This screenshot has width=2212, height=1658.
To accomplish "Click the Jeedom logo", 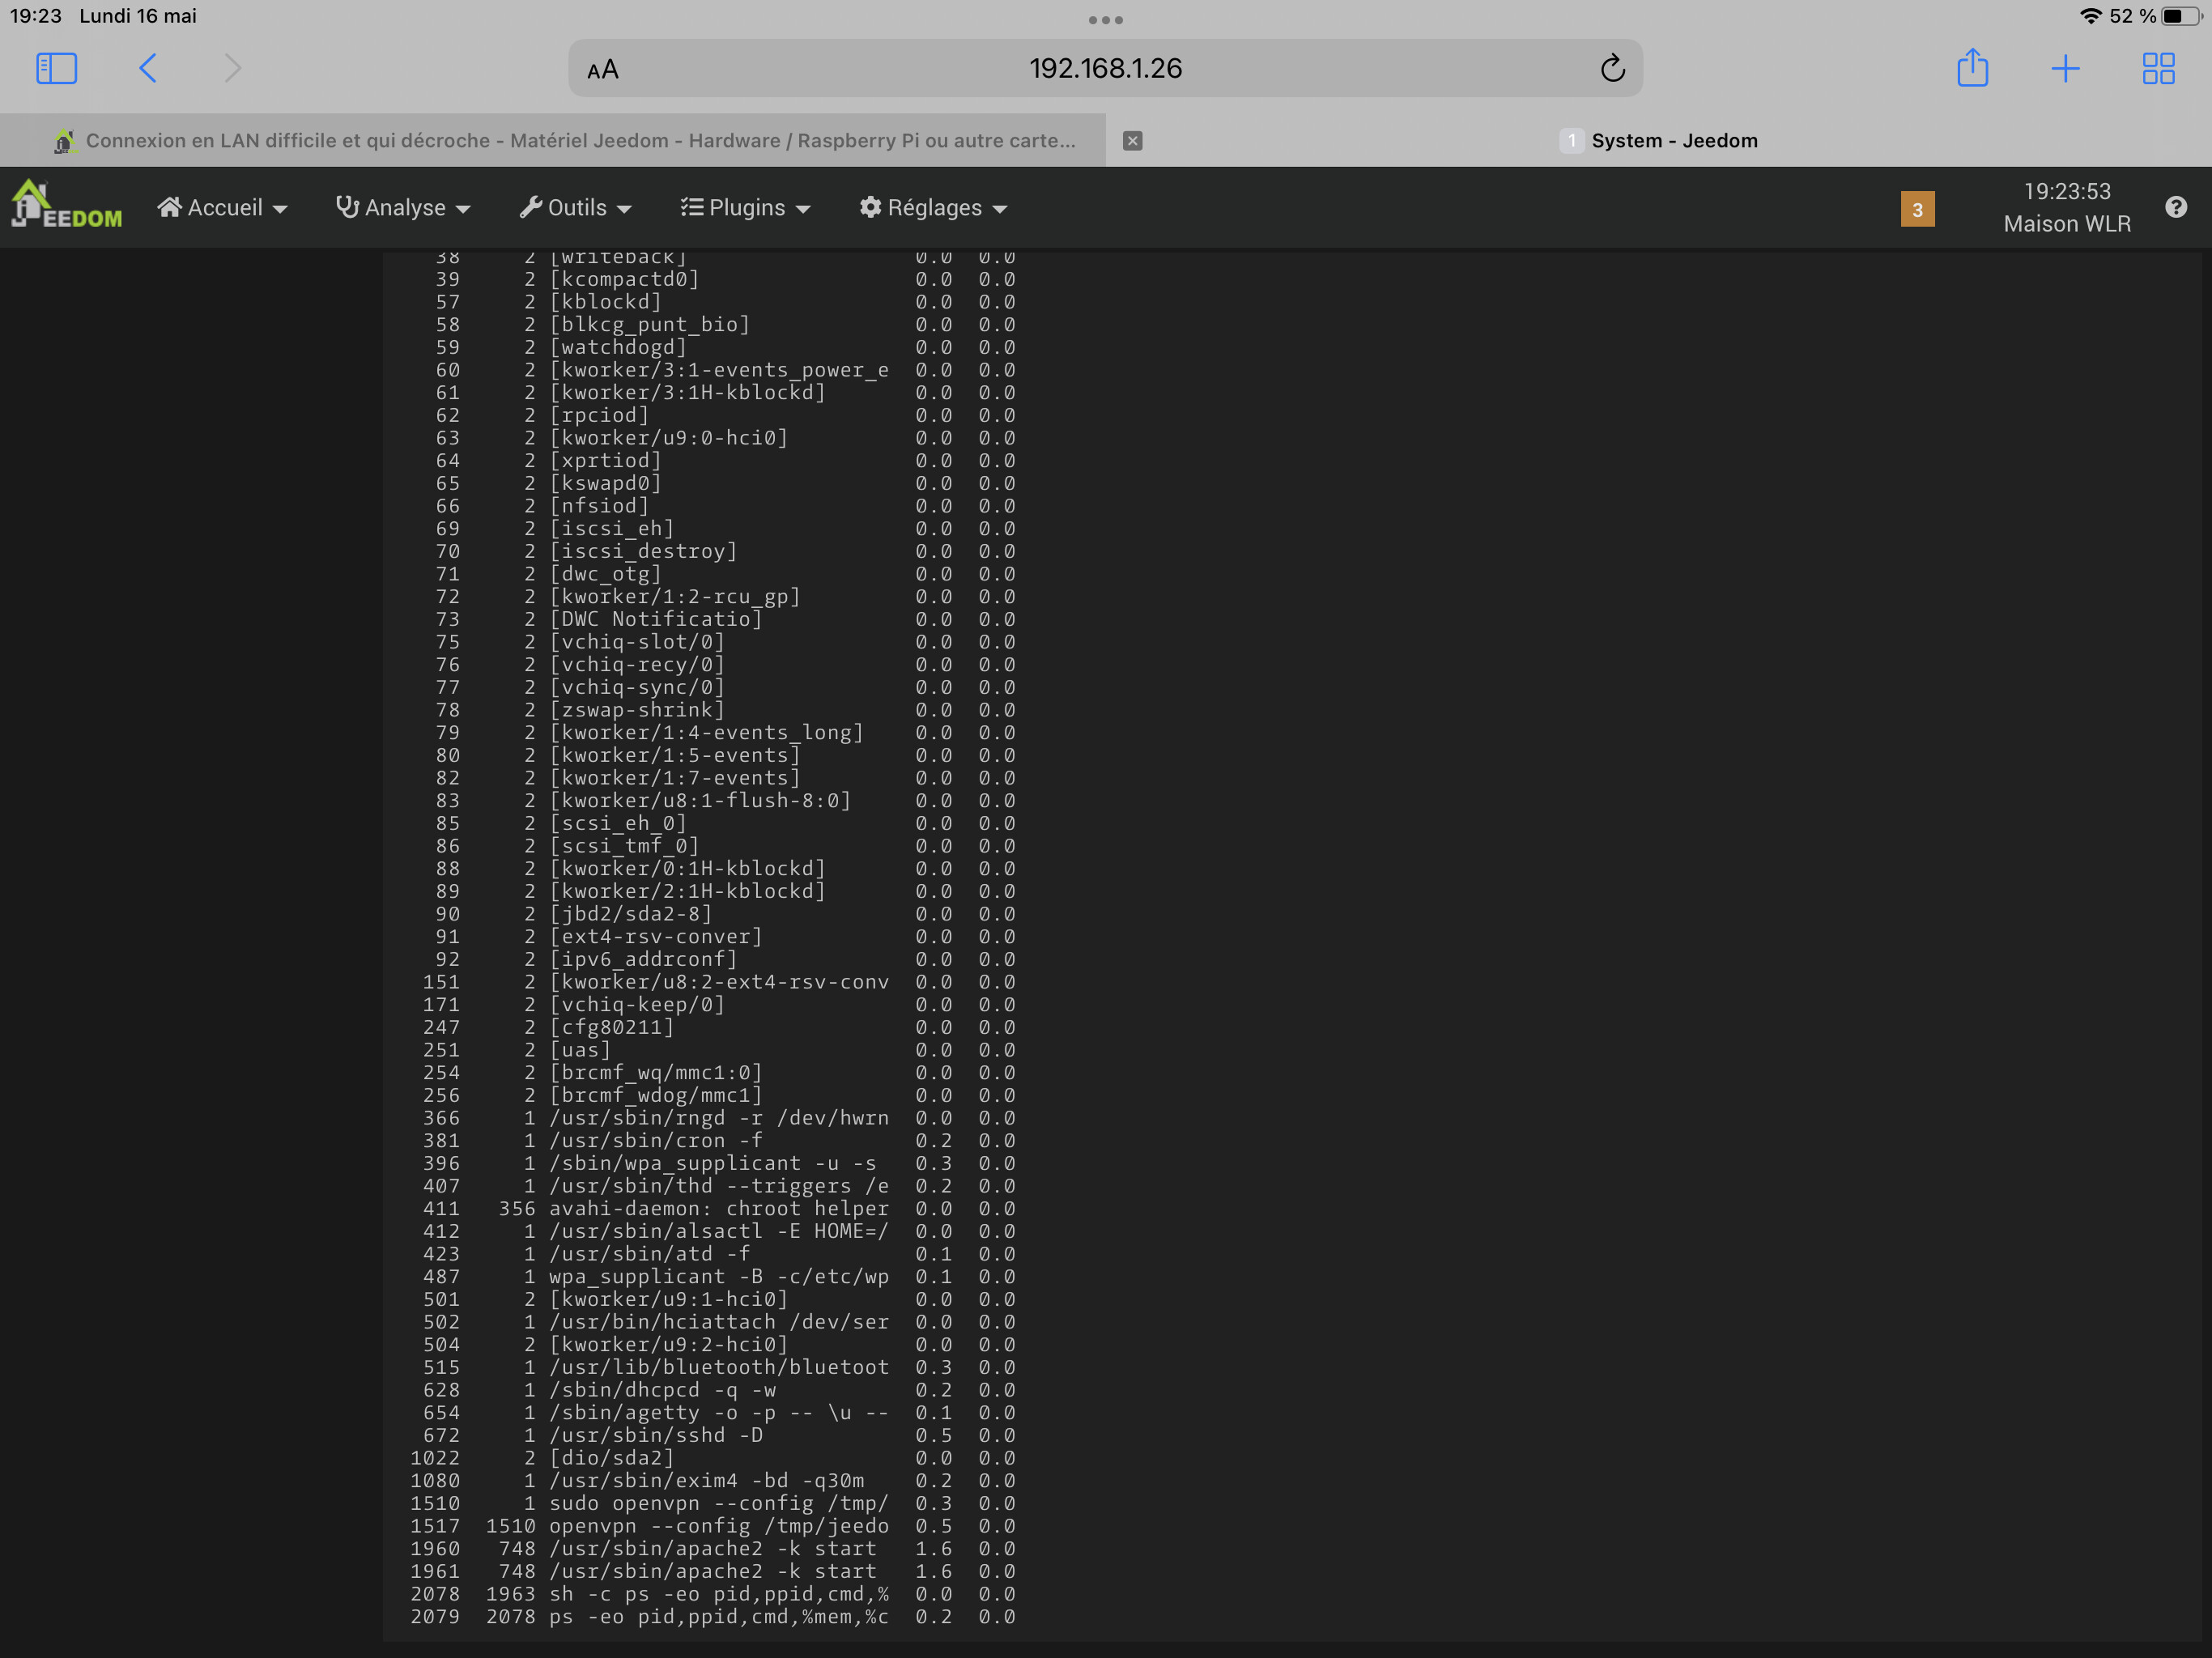I will coord(66,206).
